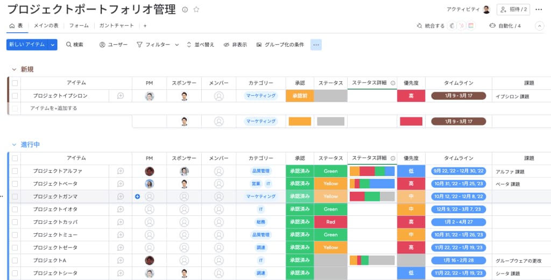Open the blue toolbar ellipsis button
Image resolution: width=551 pixels, height=280 pixels.
[316, 45]
